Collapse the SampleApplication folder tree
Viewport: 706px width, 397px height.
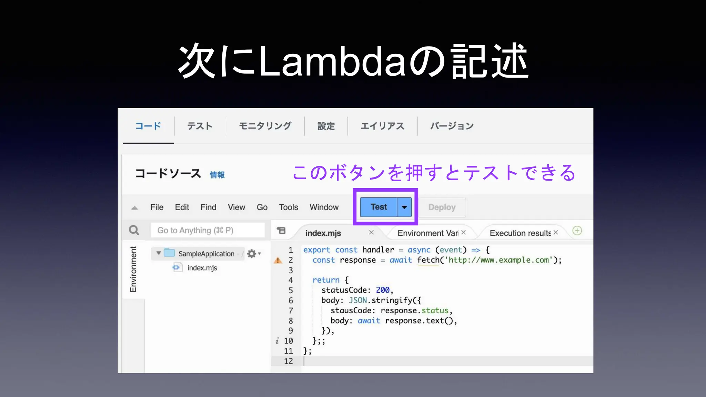tap(159, 253)
